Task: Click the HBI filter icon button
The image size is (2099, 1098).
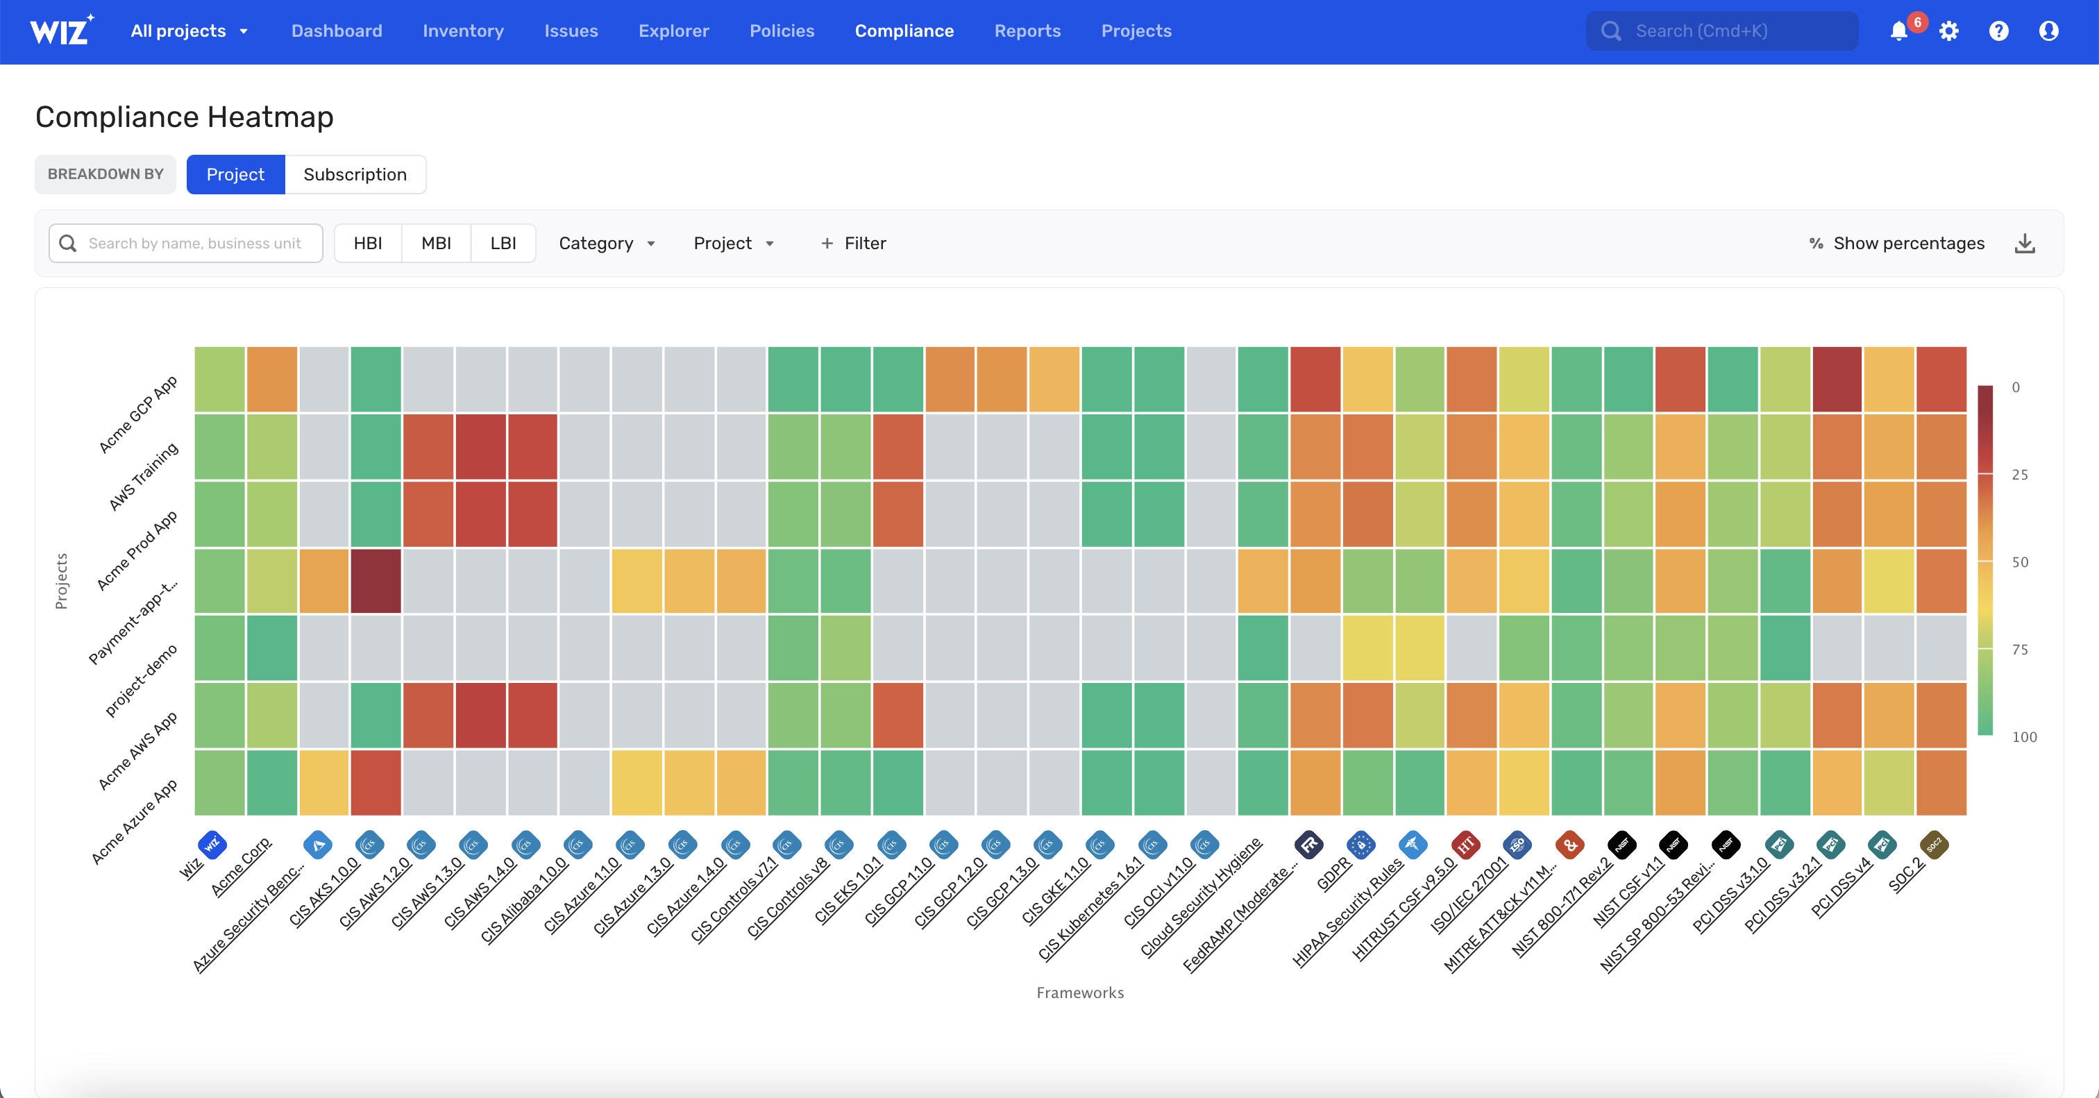Action: click(x=369, y=243)
